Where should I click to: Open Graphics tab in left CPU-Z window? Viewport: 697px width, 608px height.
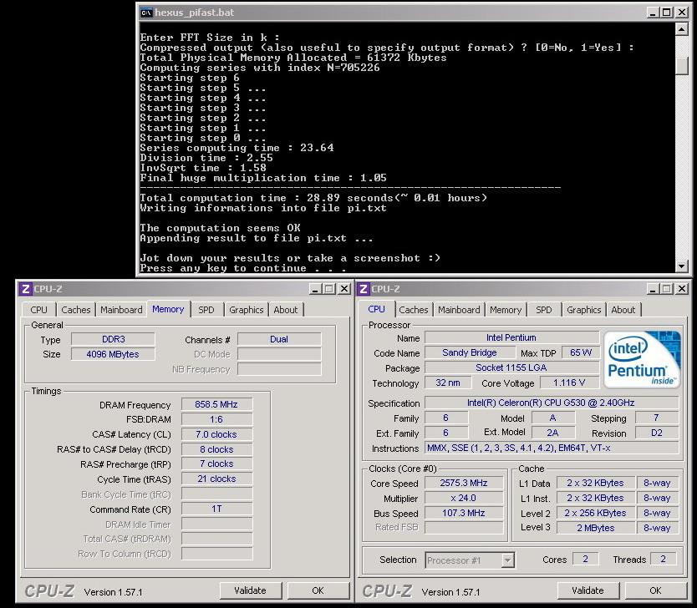[x=247, y=310]
